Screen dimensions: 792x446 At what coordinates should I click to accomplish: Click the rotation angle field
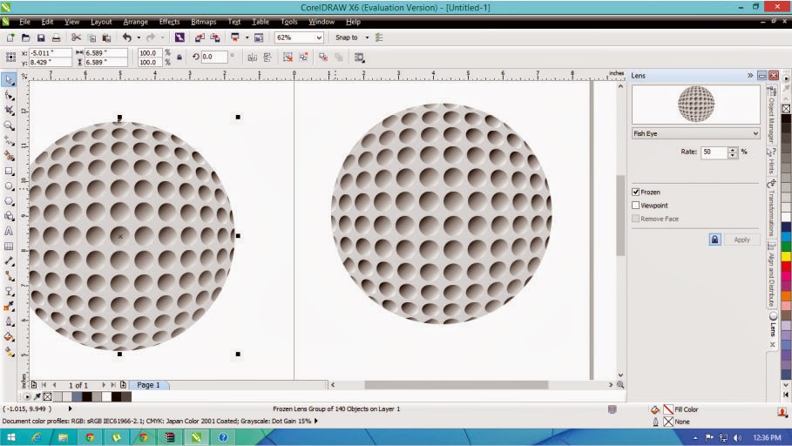[x=214, y=57]
